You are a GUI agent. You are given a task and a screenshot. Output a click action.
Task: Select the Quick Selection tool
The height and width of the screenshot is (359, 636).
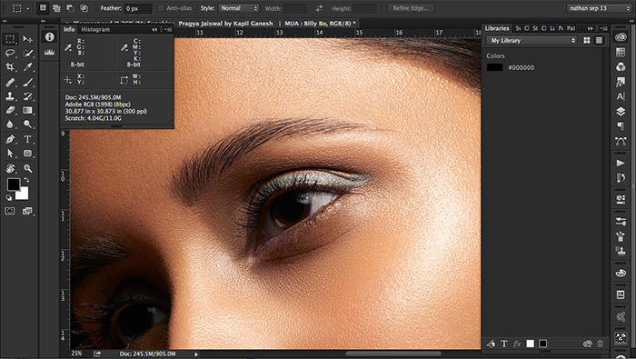click(x=27, y=53)
